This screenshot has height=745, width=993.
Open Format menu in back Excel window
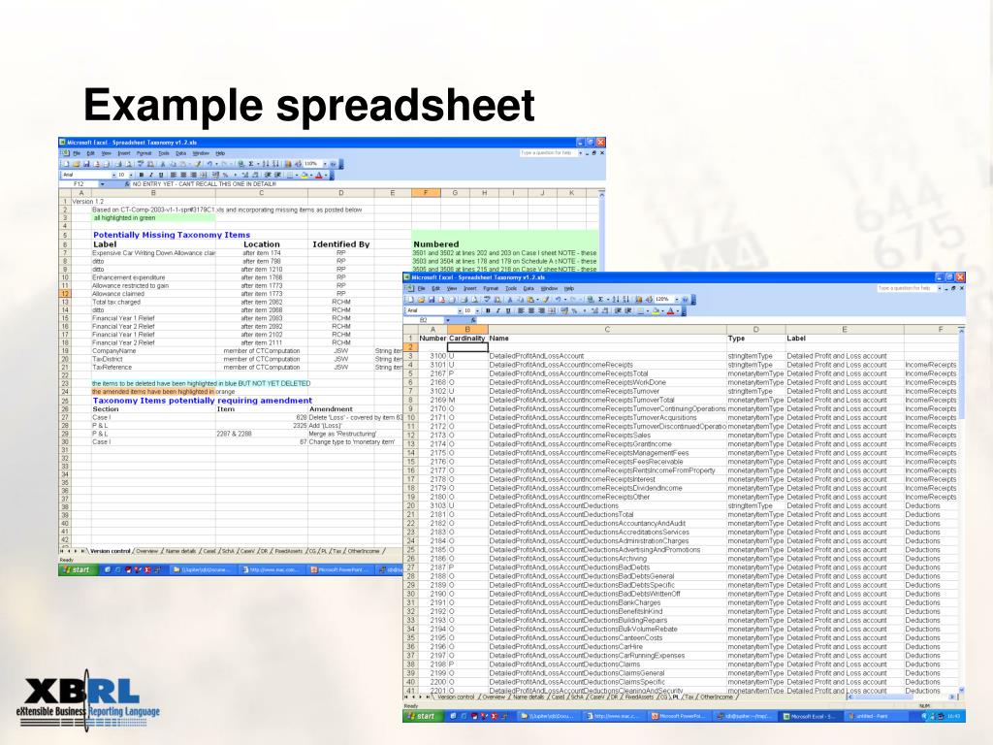pos(144,153)
